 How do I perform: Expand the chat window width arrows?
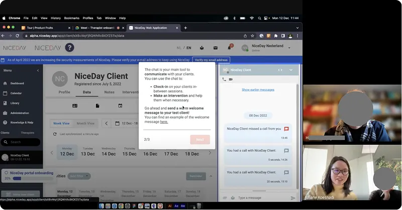[280, 70]
